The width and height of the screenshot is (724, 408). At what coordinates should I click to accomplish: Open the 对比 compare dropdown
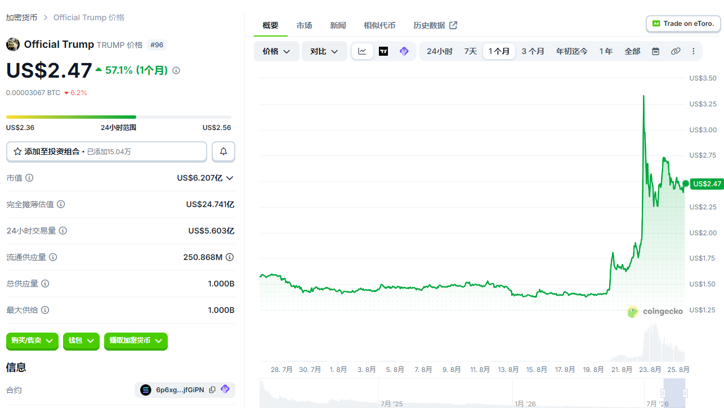[324, 51]
